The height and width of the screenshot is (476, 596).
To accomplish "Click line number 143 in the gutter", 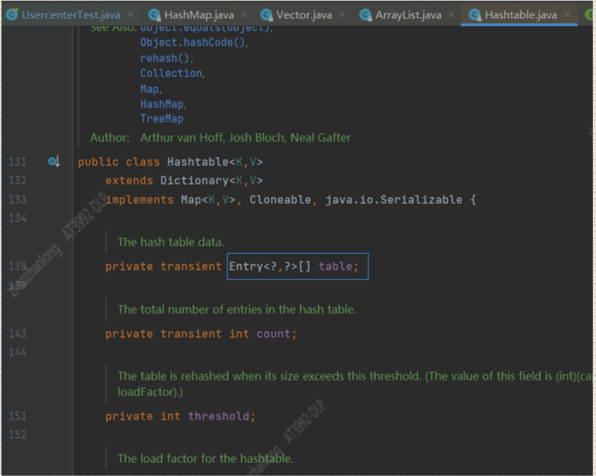I will tap(18, 333).
